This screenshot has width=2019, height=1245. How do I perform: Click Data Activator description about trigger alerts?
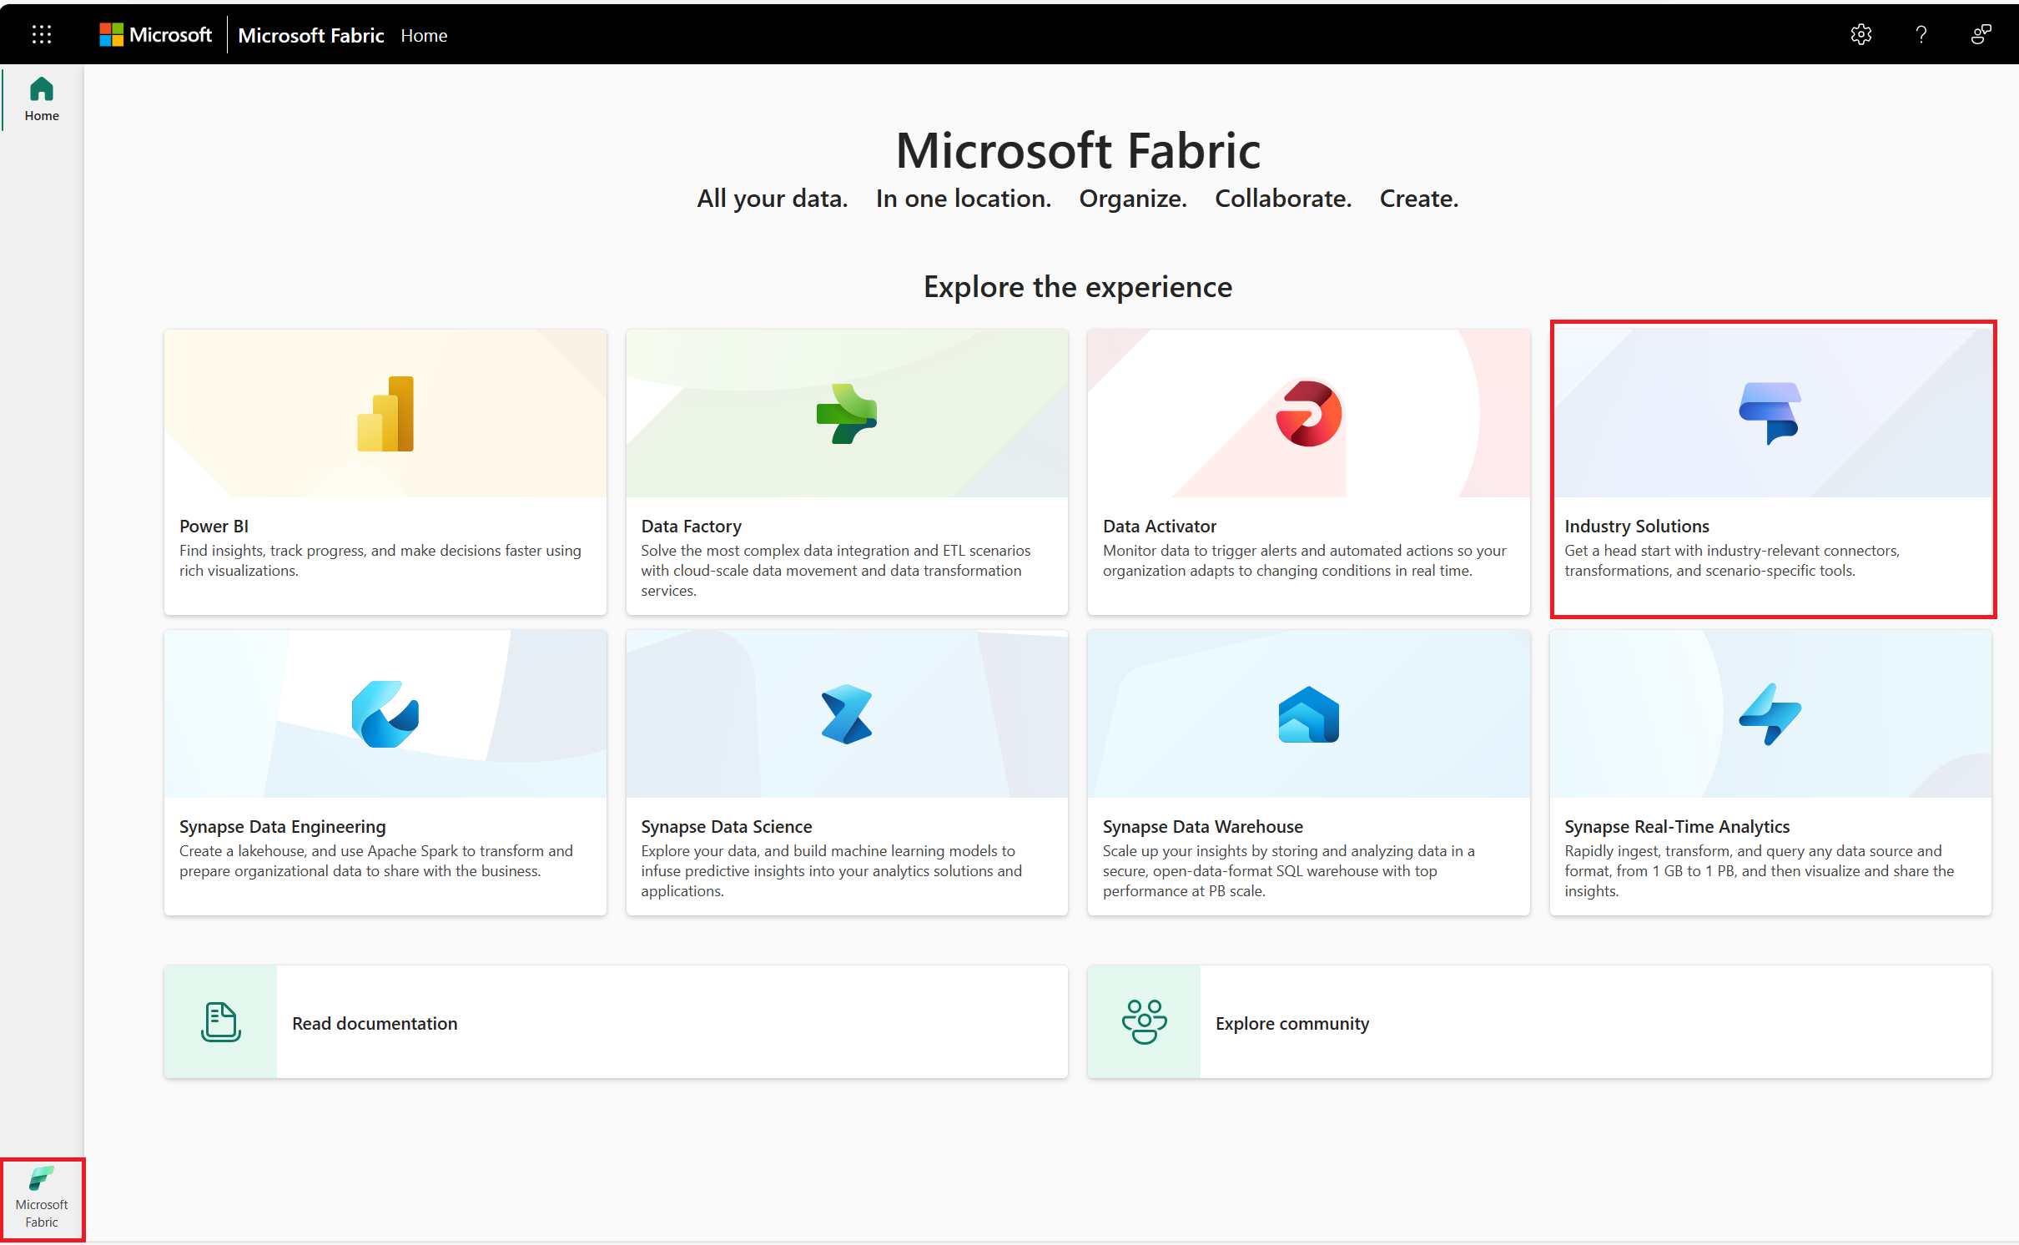(x=1305, y=561)
